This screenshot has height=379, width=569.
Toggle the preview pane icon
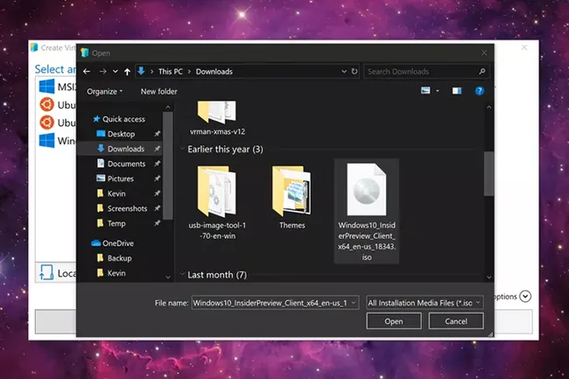(x=456, y=91)
